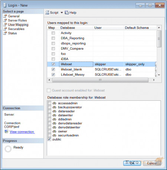Image resolution: width=167 pixels, height=170 pixels.
Task: Click the Login window title icon
Action: click(5, 5)
